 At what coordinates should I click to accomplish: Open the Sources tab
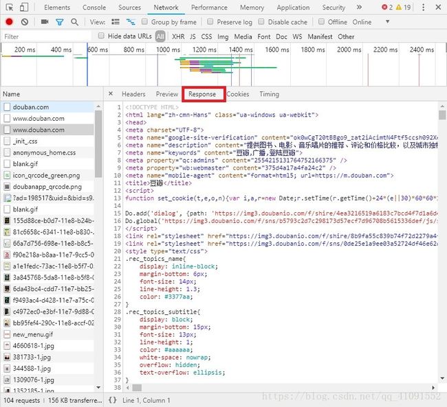[129, 8]
